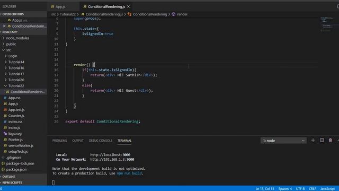
Task: Click the src breadcrumb
Action: coord(53,14)
